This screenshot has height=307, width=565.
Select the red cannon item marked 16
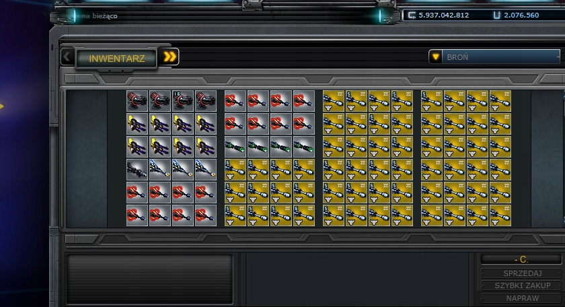coord(183,100)
